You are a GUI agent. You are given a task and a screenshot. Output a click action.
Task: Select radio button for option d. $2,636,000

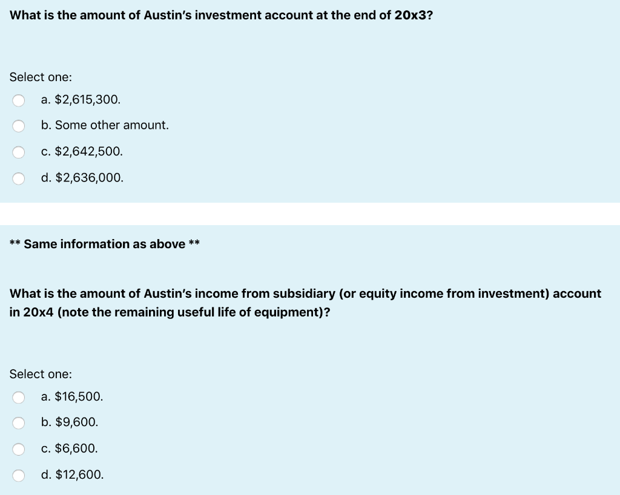[x=18, y=178]
